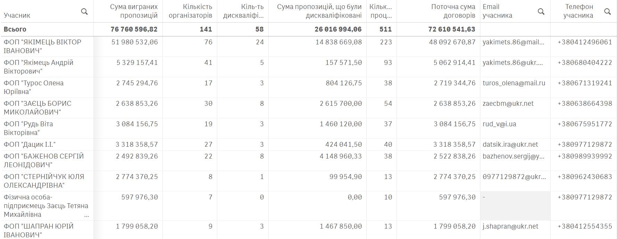The height and width of the screenshot is (239, 617).
Task: Select email zaecbm@ukr.net
Action: [508, 103]
